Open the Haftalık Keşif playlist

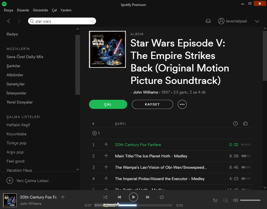click(18, 125)
